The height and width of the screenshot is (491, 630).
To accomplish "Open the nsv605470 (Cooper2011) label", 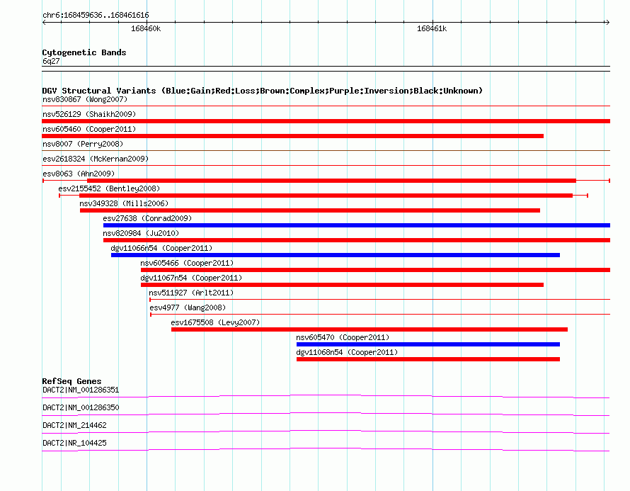I will (x=343, y=337).
